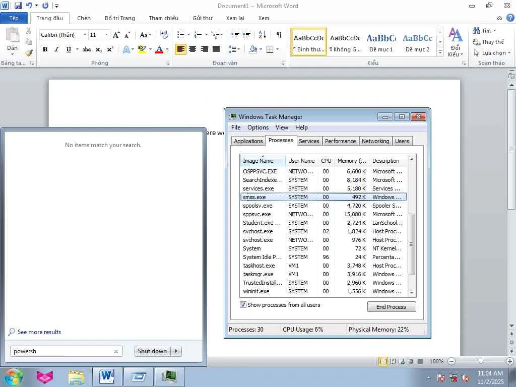Open font color dropdown arrow
516x387 pixels.
tap(167, 49)
